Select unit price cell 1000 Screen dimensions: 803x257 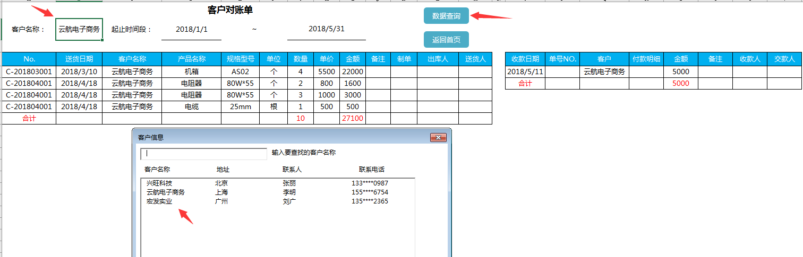tap(327, 95)
